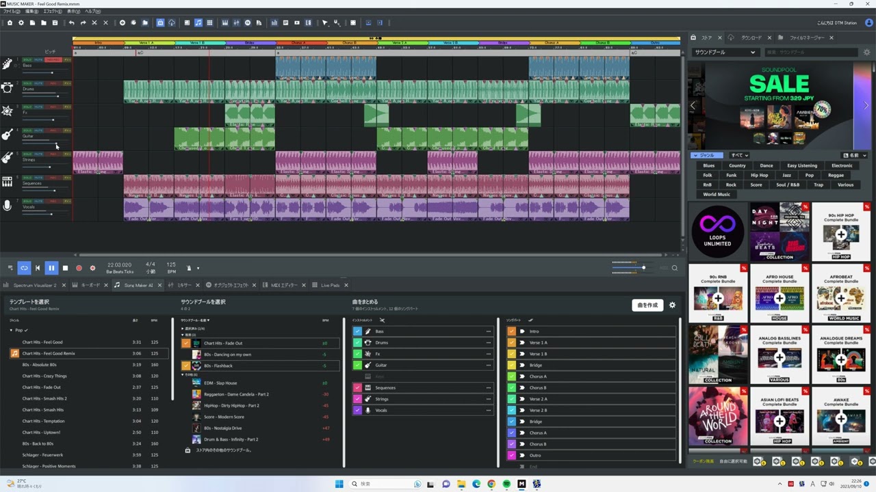Filter the store by Electronic genre

842,165
